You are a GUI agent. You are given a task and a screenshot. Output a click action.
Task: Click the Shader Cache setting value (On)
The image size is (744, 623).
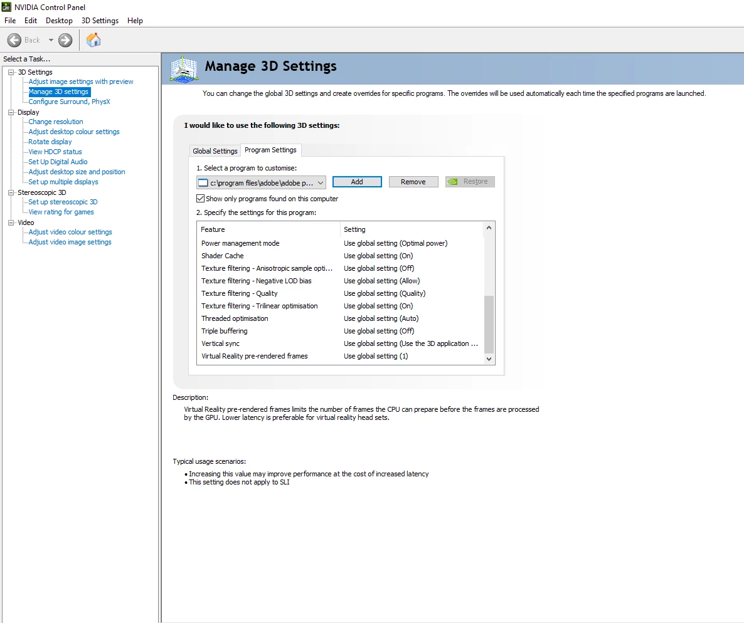click(x=378, y=256)
